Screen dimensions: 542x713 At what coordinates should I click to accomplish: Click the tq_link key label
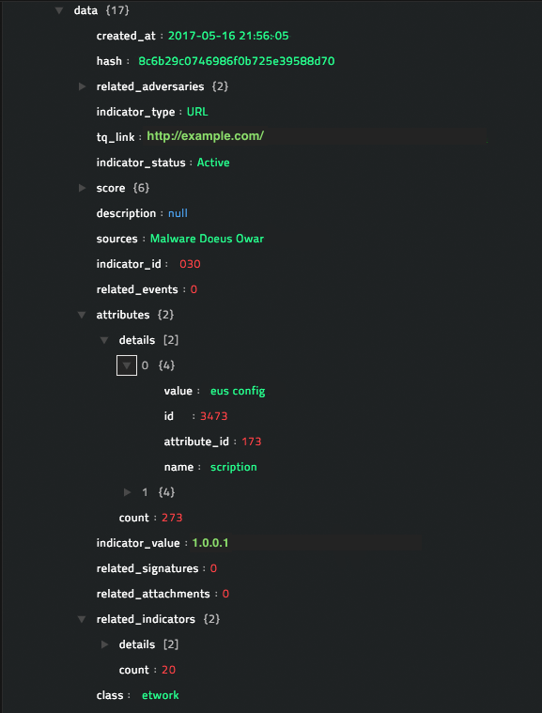pyautogui.click(x=116, y=137)
